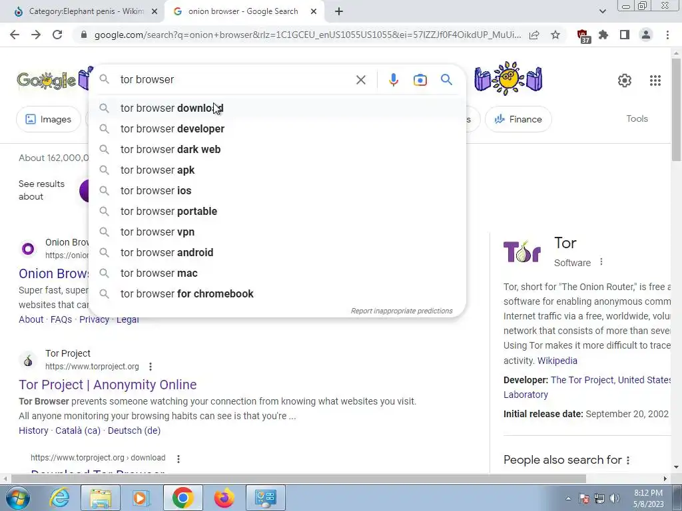
Task: Open File Explorer from taskbar
Action: pyautogui.click(x=101, y=498)
